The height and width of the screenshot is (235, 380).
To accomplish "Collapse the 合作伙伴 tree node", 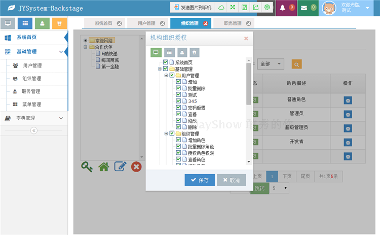I will click(x=85, y=47).
